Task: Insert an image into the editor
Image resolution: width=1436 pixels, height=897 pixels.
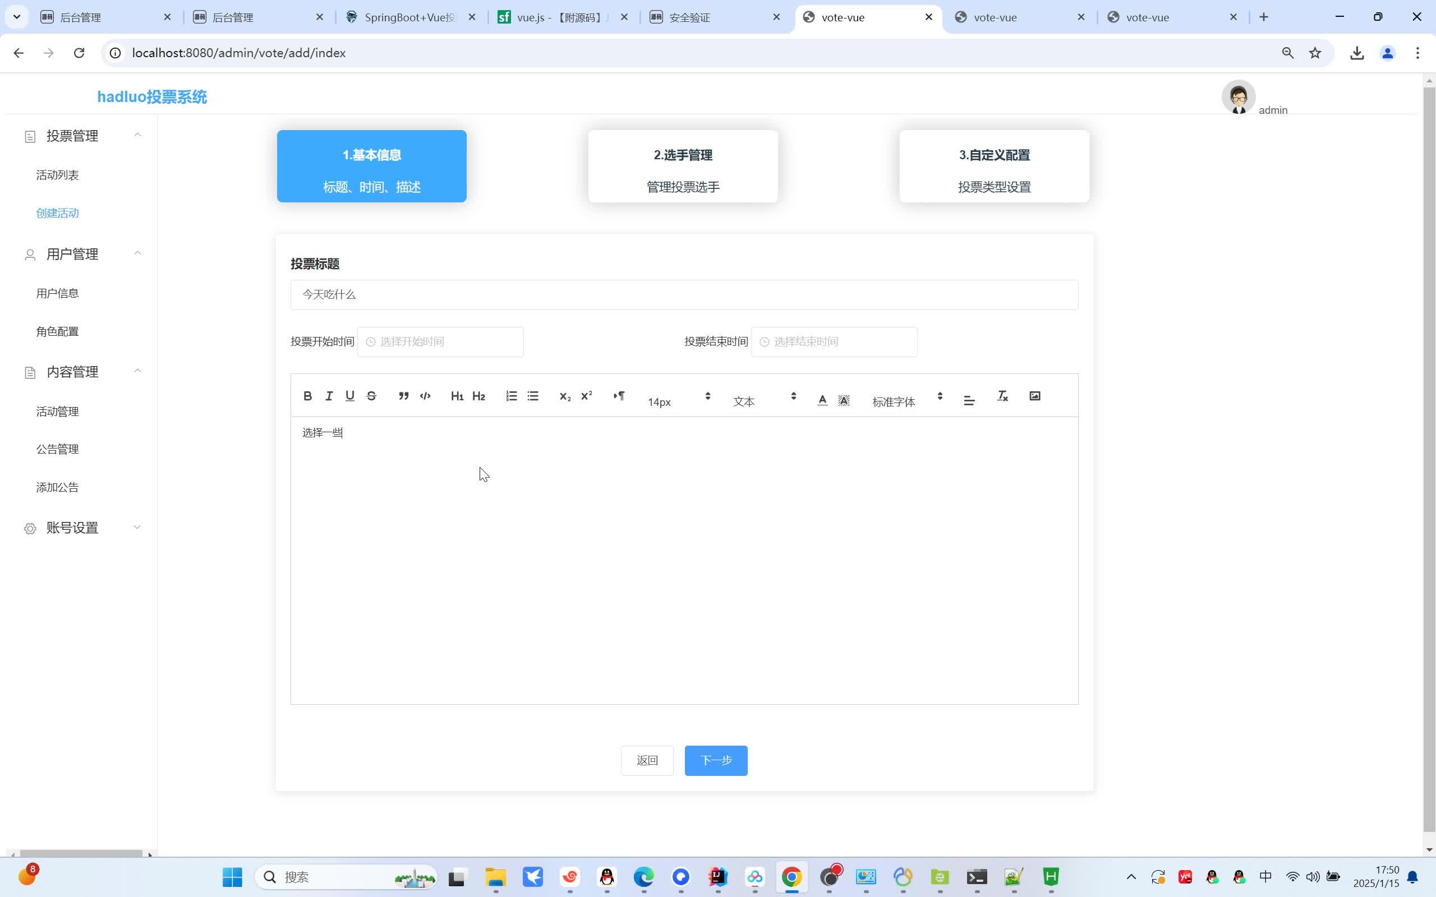Action: click(1035, 396)
